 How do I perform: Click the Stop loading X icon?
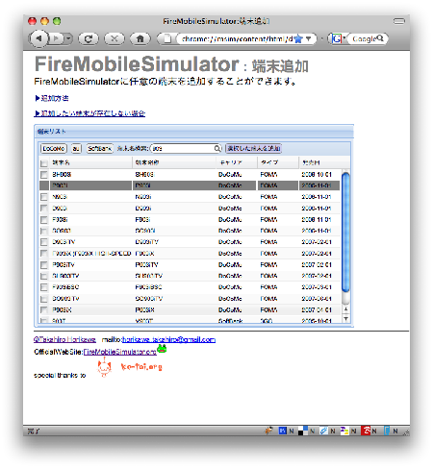pos(115,38)
